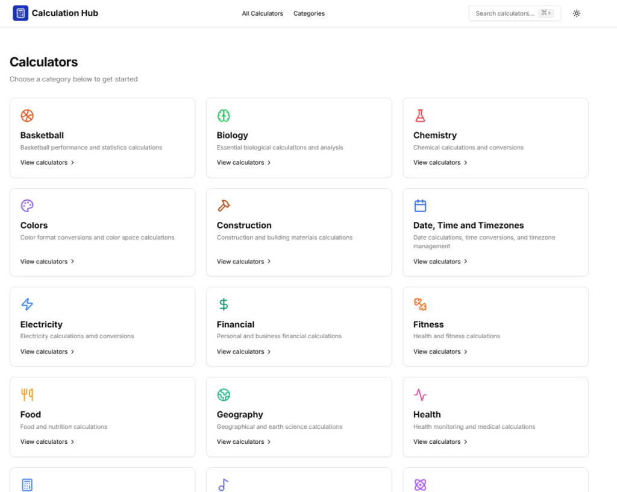The image size is (617, 492).
Task: Click the Fitness dumbbell icon
Action: coord(420,304)
